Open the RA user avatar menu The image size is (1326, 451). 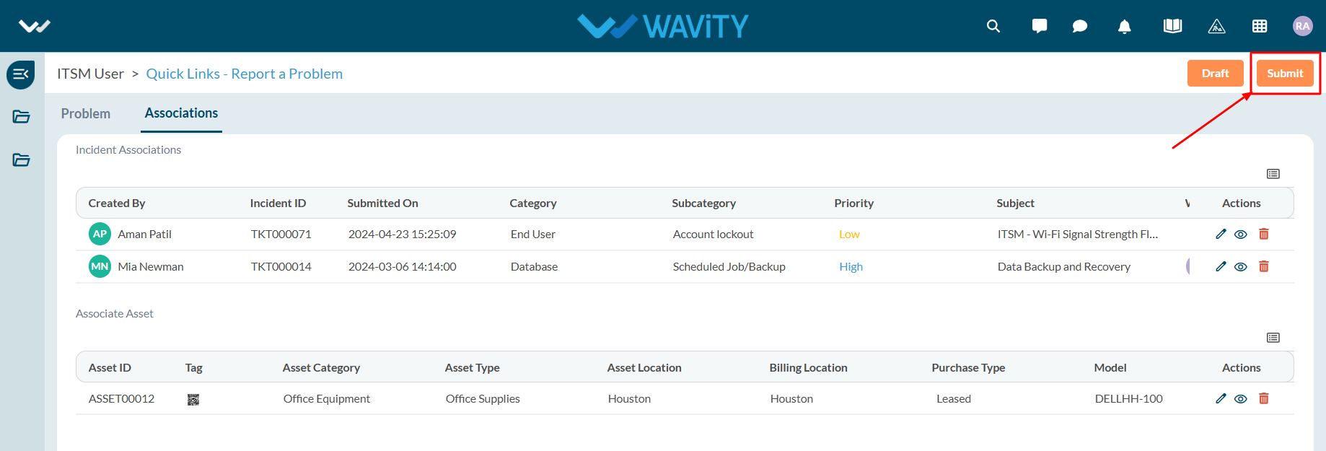1302,26
